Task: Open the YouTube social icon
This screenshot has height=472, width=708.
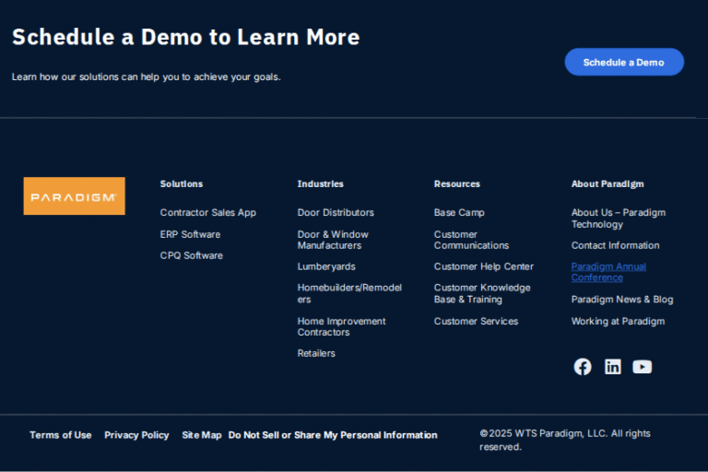Action: (x=643, y=367)
